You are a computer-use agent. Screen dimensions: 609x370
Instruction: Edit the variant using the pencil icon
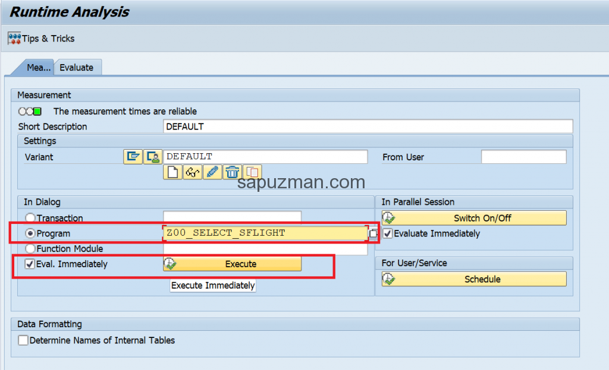pyautogui.click(x=212, y=172)
